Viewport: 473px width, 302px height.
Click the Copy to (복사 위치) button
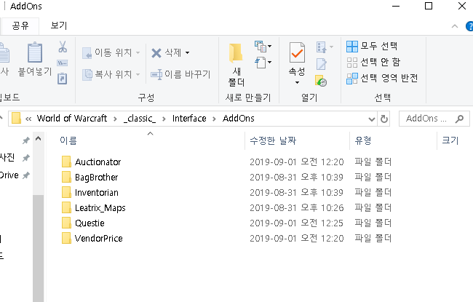(111, 74)
